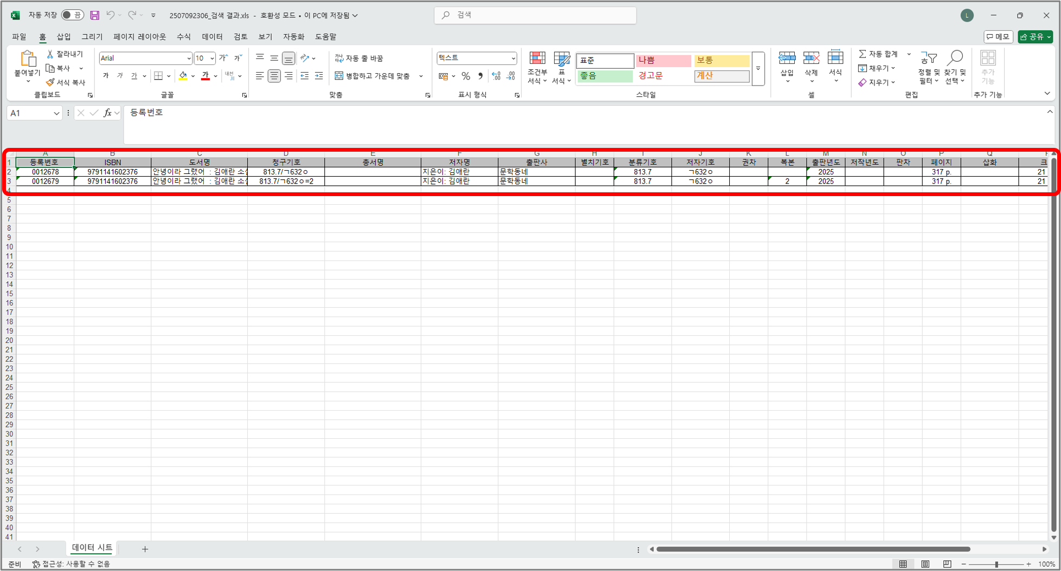Apply the 좋음 green cell style
The height and width of the screenshot is (571, 1061).
pyautogui.click(x=605, y=76)
